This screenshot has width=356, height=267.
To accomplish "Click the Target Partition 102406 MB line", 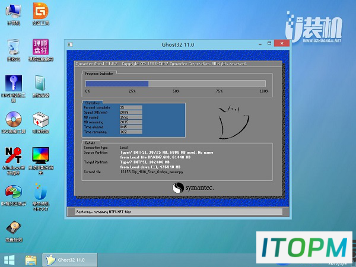I will (145, 162).
